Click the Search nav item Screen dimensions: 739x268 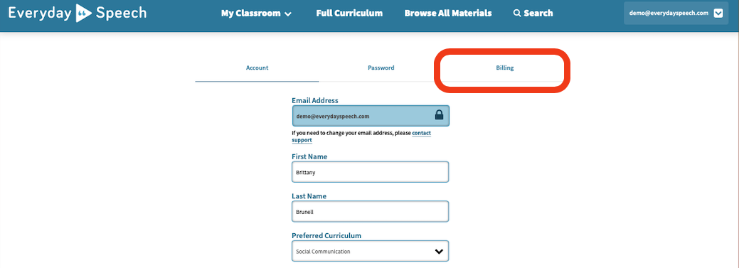(533, 14)
